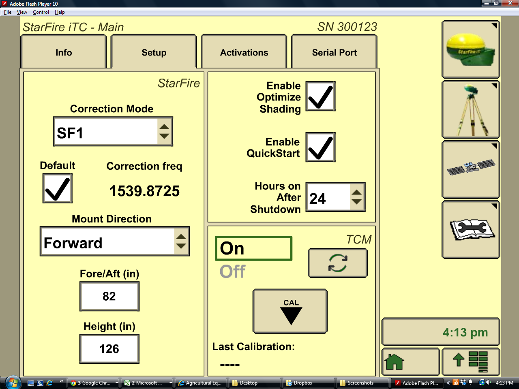Toggle Enable Optimize Shading checkbox
Screen dimensions: 519x389
coord(320,96)
